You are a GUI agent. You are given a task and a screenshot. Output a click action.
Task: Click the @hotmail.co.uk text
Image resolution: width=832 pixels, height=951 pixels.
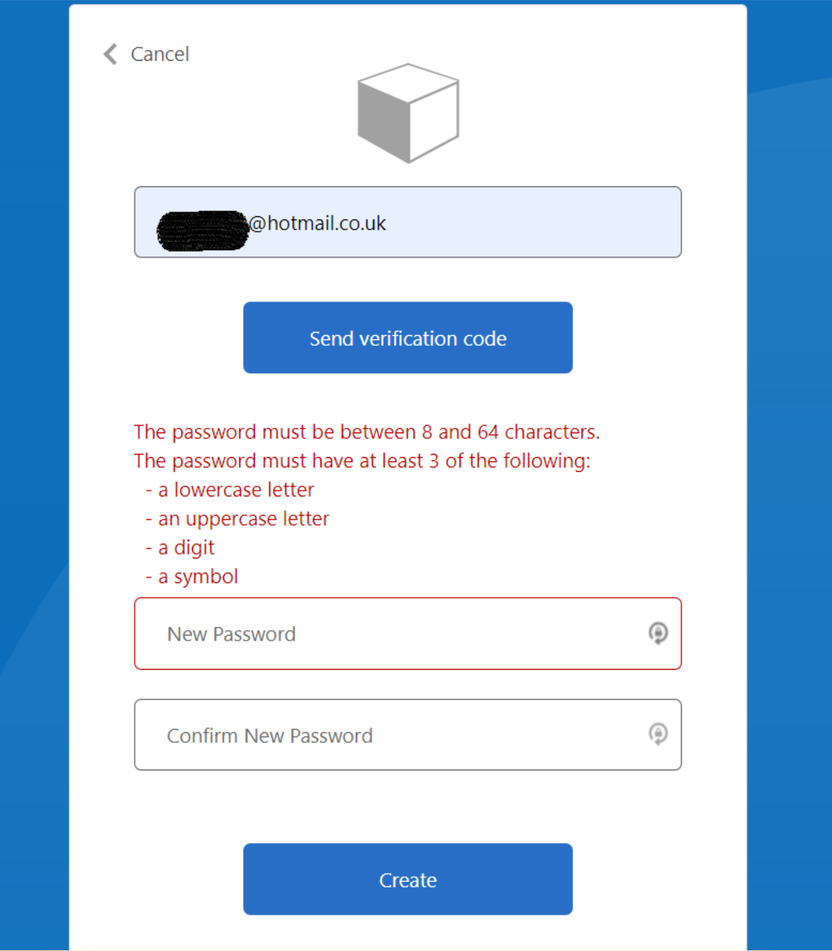317,223
